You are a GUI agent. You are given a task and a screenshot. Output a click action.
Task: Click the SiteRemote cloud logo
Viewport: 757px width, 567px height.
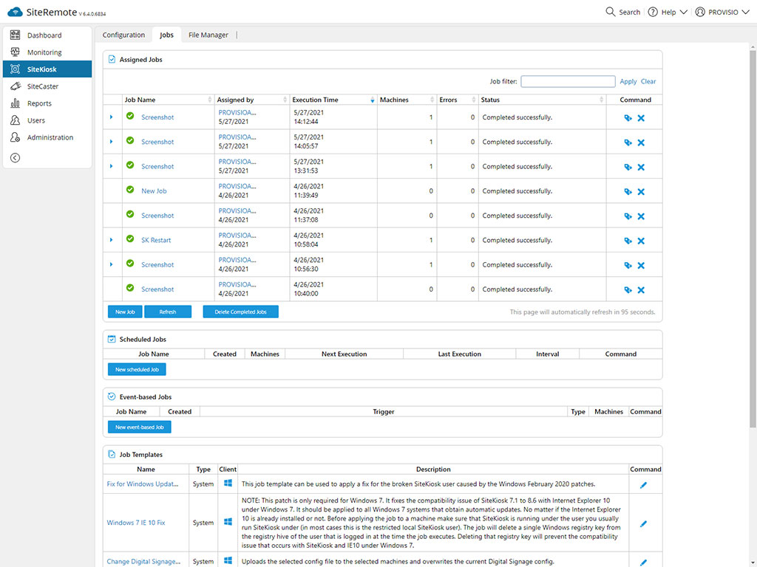click(x=15, y=12)
